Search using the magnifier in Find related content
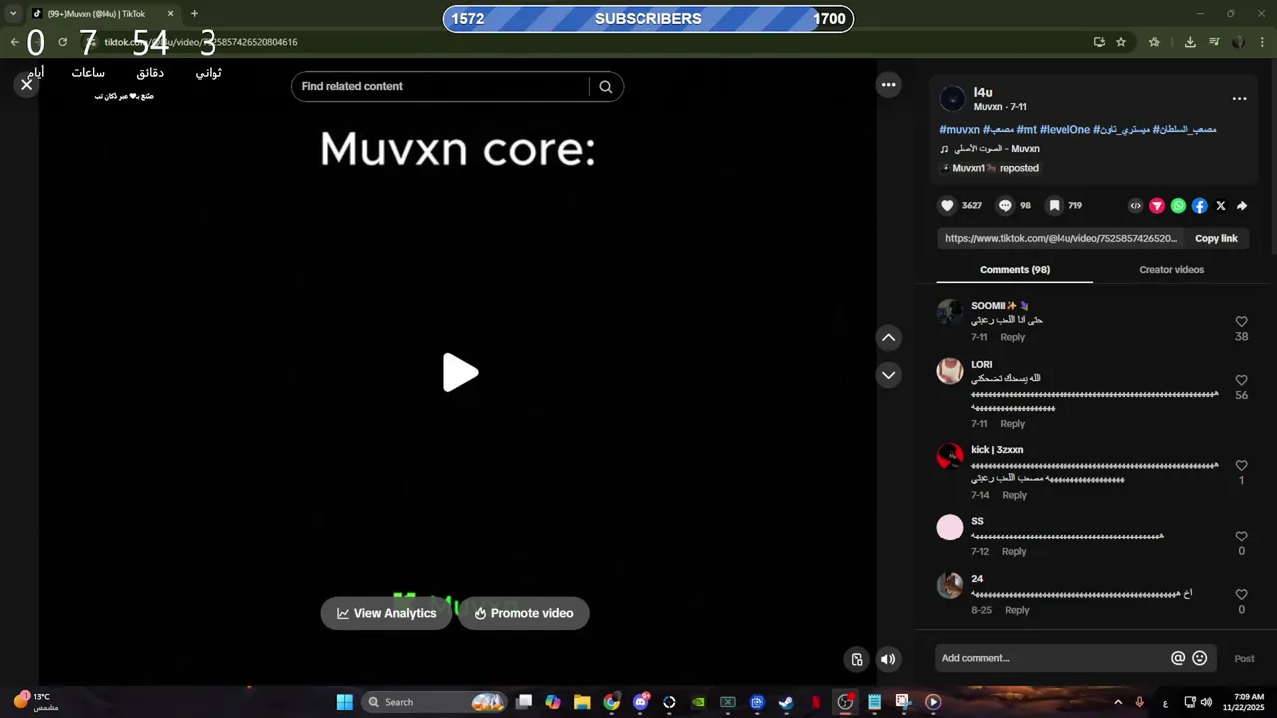 [605, 87]
